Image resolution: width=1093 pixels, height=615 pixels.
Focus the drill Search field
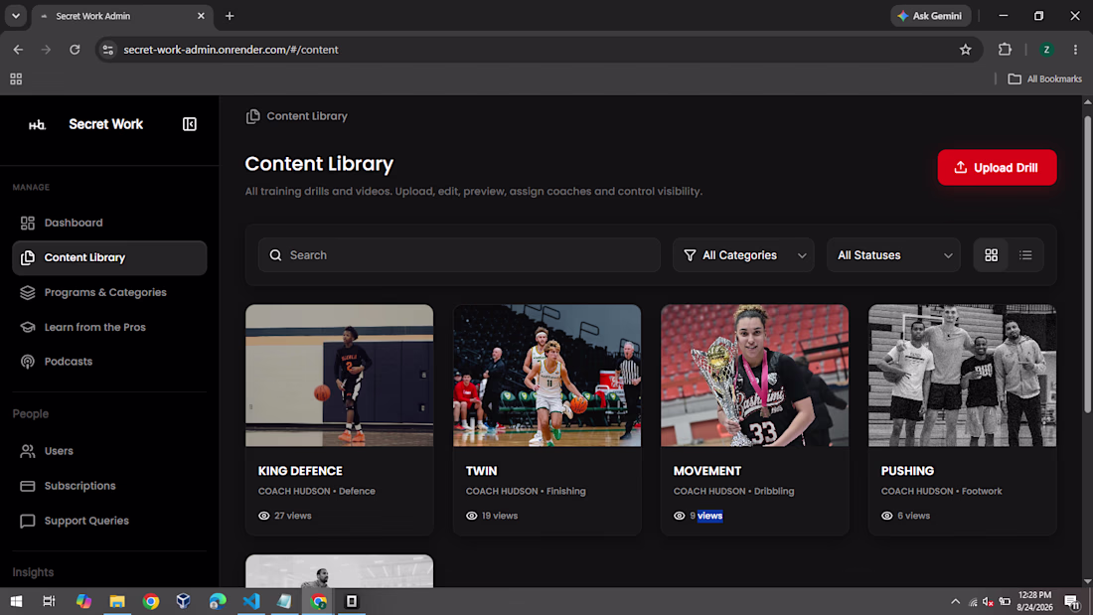point(459,255)
